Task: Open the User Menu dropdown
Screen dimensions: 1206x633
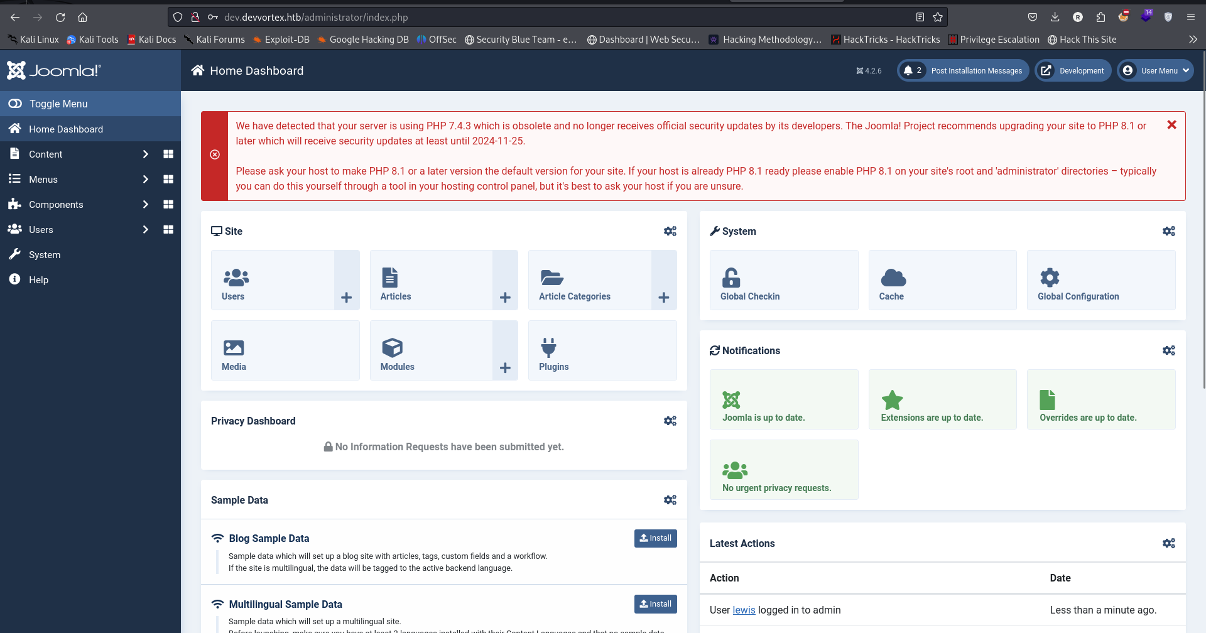Action: coord(1155,71)
